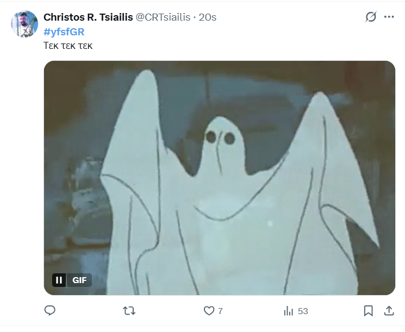Screen dimensions: 405x332
Task: Click the ghost's eyes in the GIF
Action: pyautogui.click(x=220, y=137)
